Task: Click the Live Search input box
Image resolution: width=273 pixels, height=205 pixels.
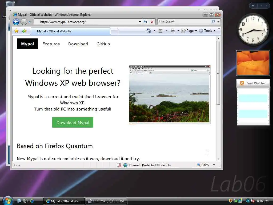Action: click(184, 22)
